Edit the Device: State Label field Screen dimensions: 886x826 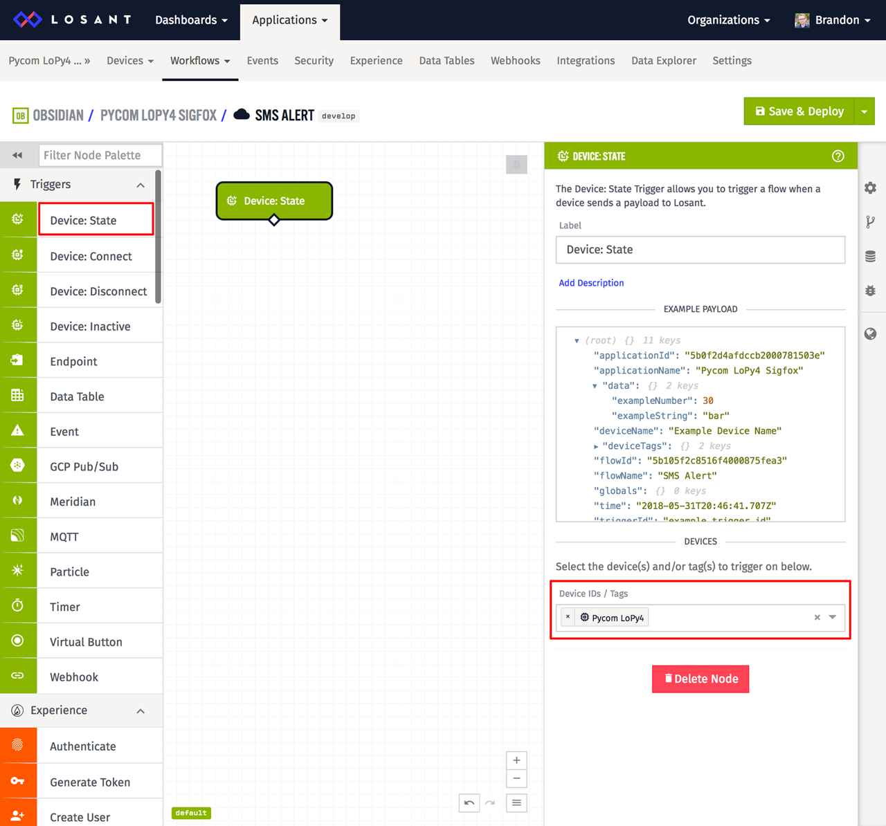pyautogui.click(x=700, y=250)
